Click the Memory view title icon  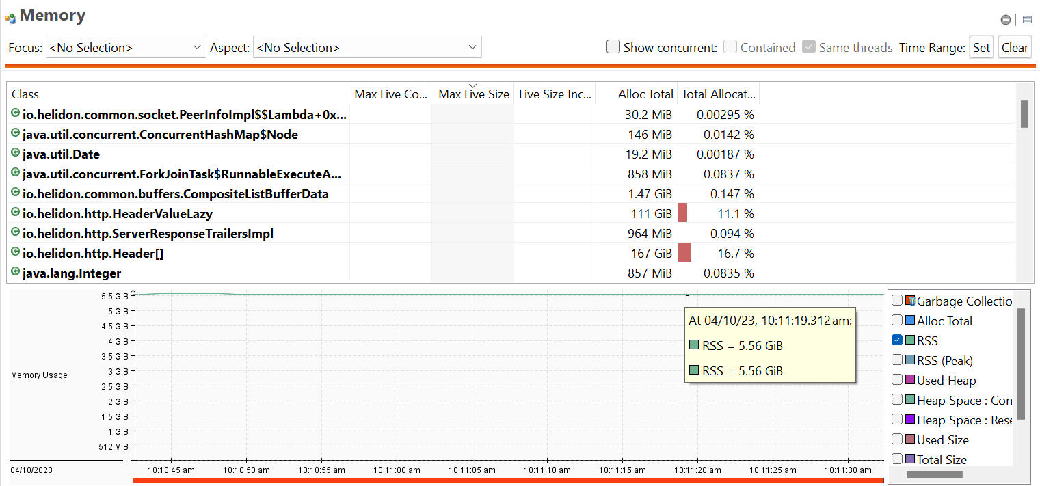tap(10, 17)
